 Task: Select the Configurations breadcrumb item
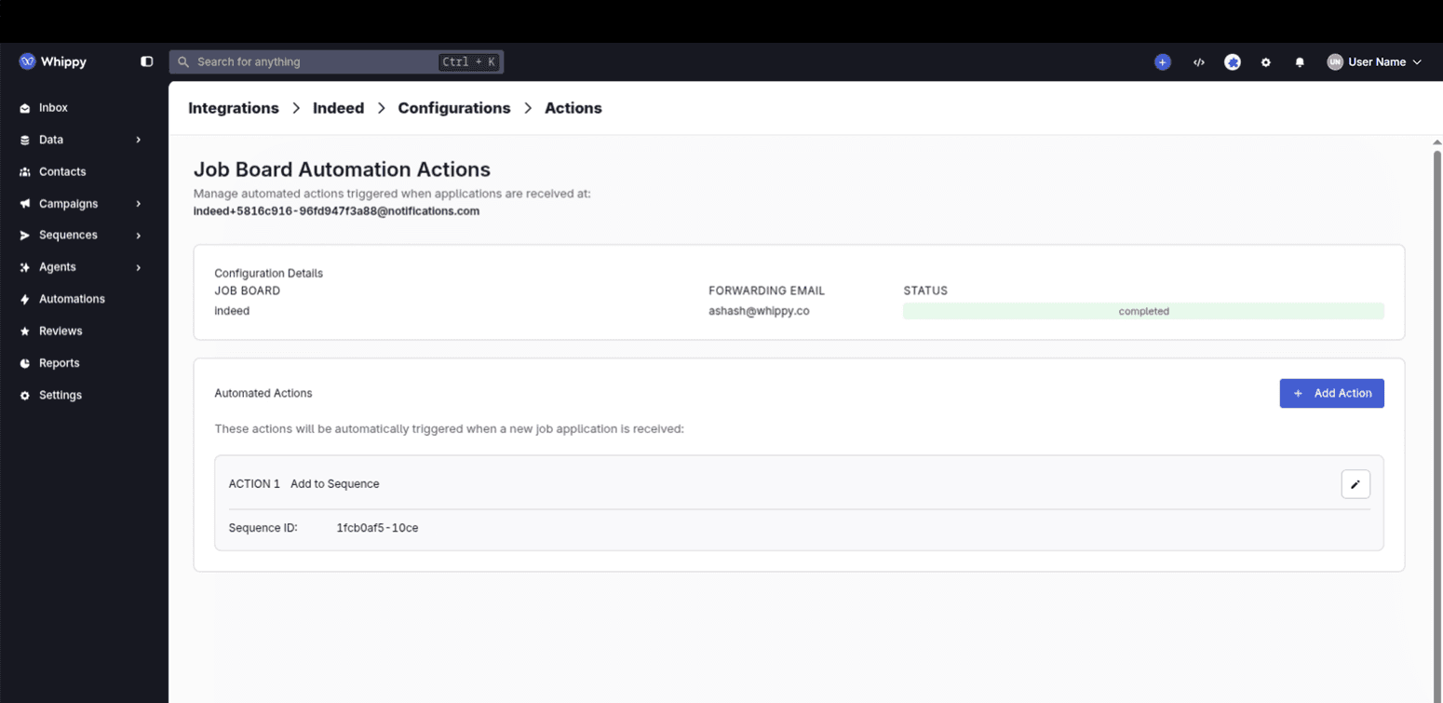coord(453,108)
